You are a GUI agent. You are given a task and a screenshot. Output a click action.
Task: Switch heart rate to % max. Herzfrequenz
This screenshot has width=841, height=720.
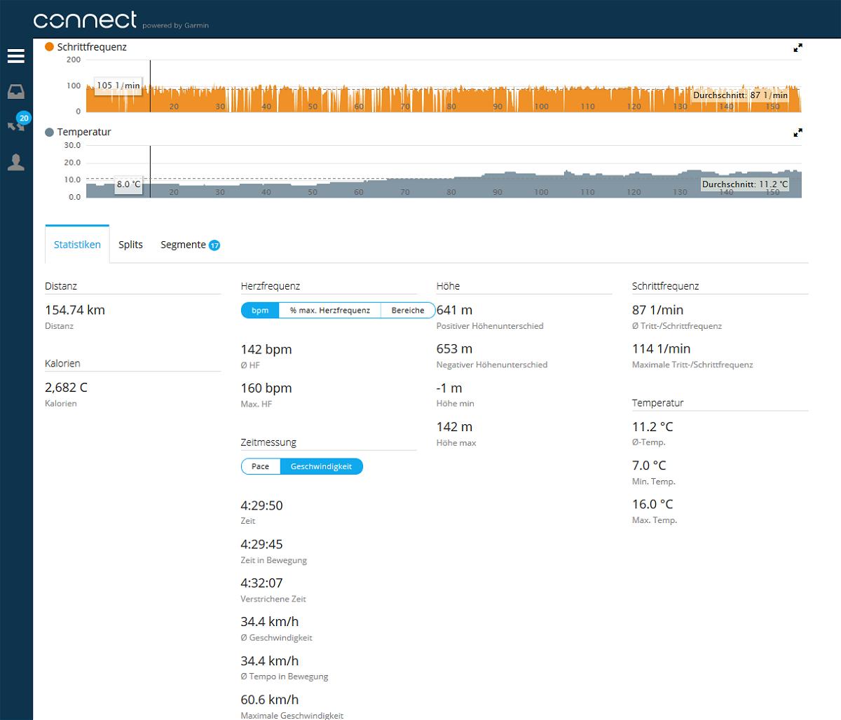[329, 311]
